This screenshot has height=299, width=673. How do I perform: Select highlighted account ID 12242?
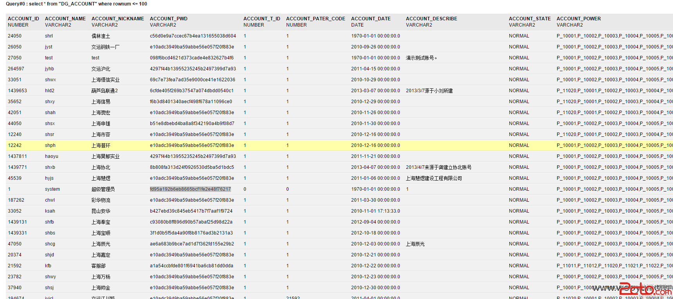[x=15, y=145]
